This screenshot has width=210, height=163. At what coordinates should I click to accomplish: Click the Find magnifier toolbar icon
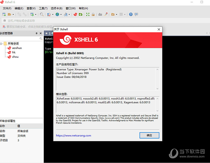click(x=42, y=14)
